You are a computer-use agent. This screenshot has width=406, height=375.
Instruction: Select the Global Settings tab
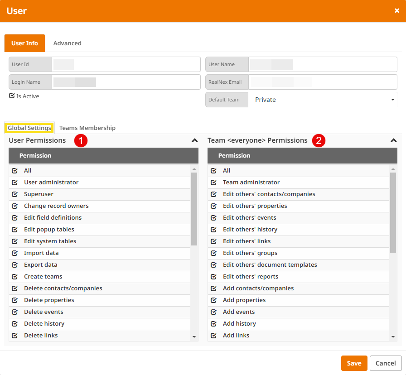click(x=29, y=128)
